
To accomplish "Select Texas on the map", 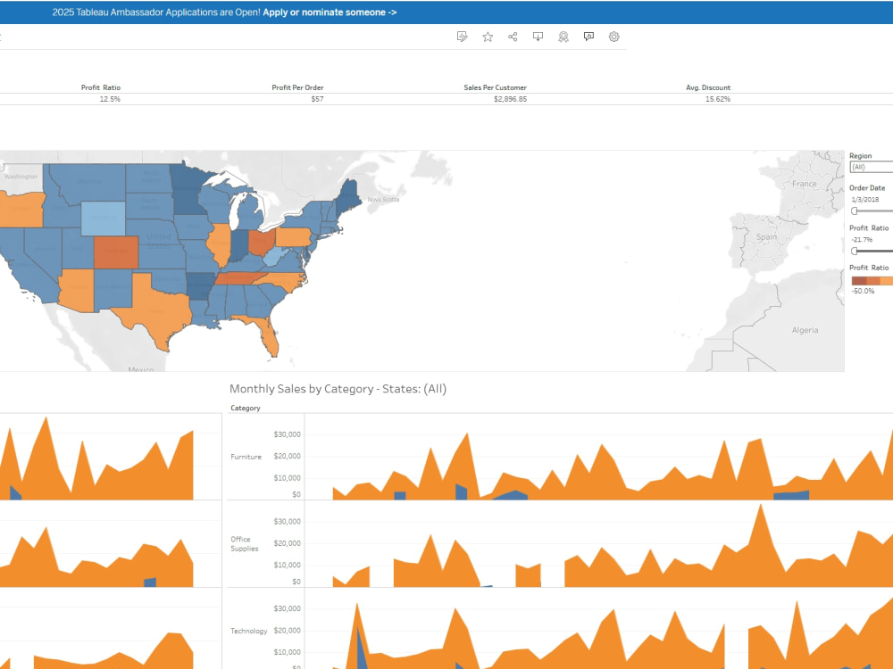I will (x=156, y=310).
